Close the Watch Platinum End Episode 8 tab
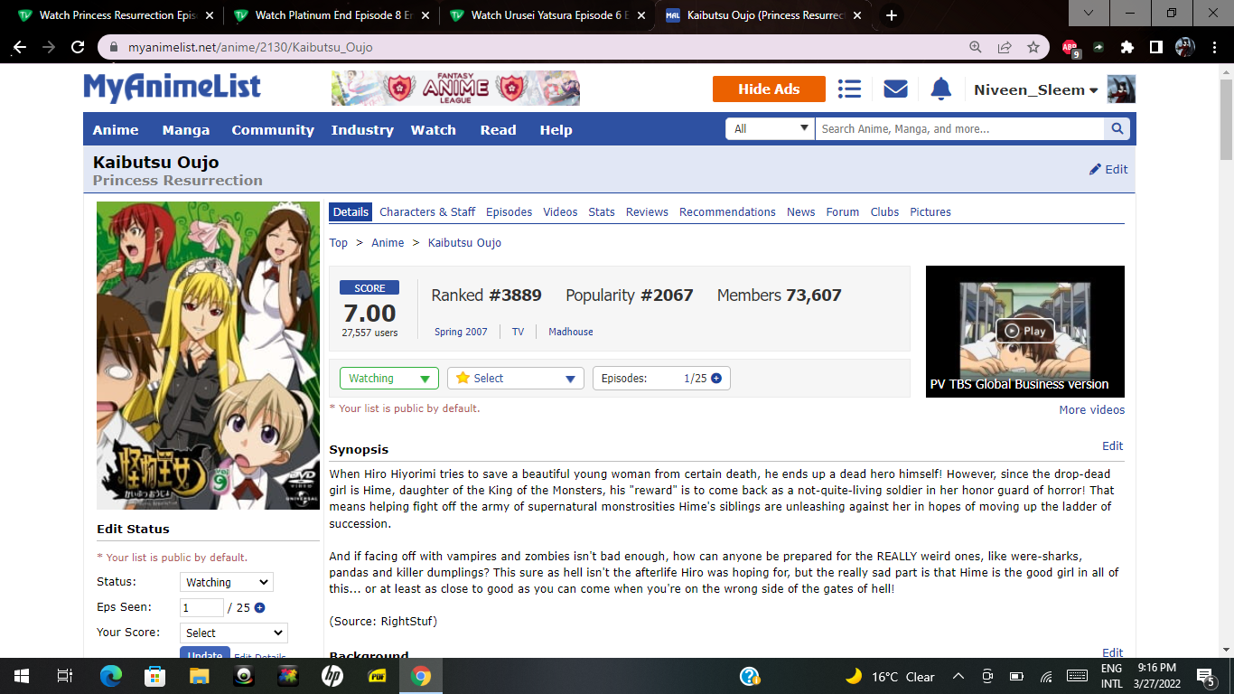 click(425, 15)
